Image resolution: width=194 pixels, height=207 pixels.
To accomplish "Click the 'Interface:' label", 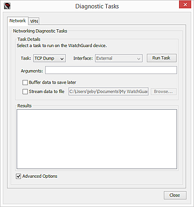I will click(x=83, y=58).
